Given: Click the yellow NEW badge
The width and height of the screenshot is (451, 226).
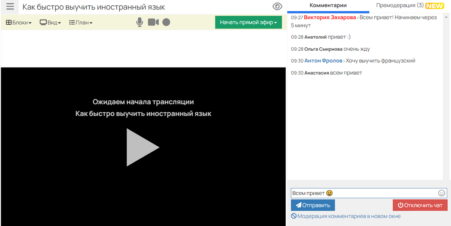Looking at the screenshot, I should point(434,6).
